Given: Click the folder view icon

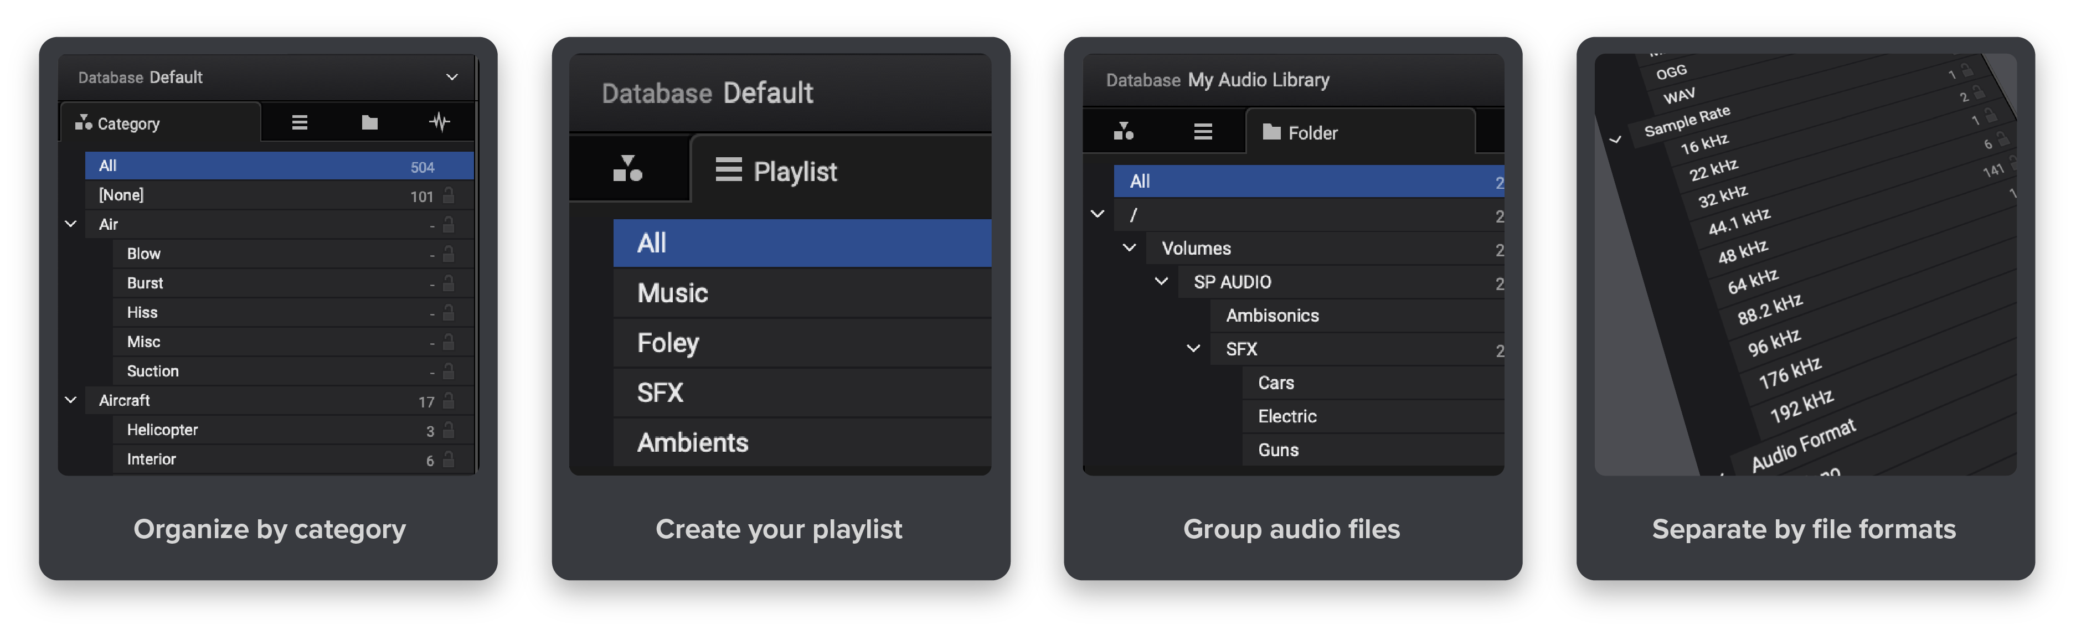Looking at the screenshot, I should pyautogui.click(x=369, y=122).
